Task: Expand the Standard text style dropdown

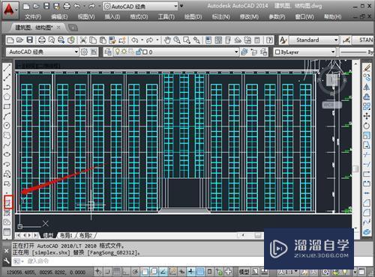Action: (336, 40)
